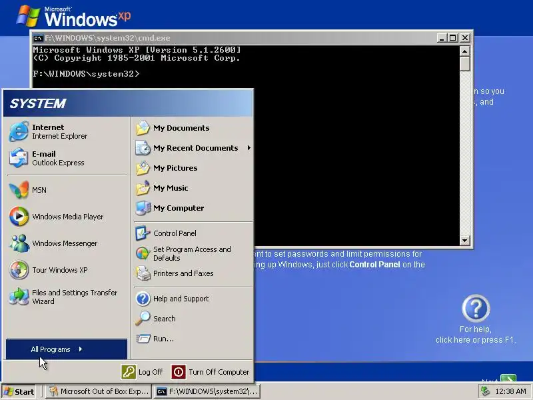Open the My Music folder icon

point(143,188)
